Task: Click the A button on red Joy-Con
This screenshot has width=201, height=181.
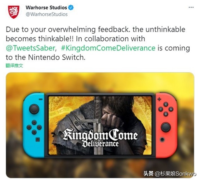Action: [171, 109]
